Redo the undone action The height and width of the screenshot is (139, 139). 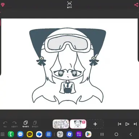point(14,124)
